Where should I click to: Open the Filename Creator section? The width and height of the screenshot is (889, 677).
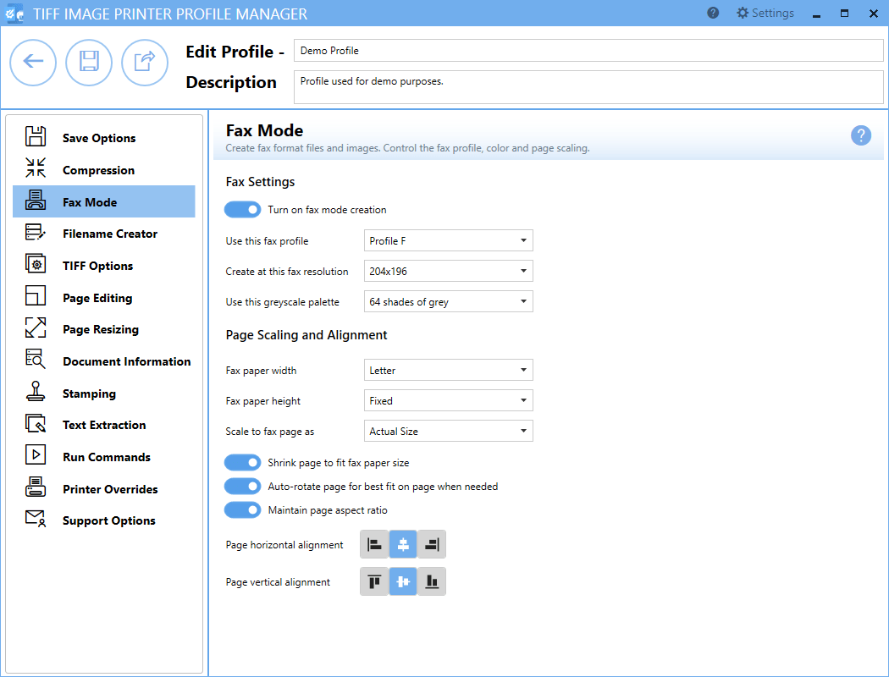click(x=109, y=234)
